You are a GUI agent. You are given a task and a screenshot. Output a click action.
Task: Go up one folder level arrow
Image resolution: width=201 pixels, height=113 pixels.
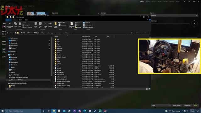click(x=15, y=33)
